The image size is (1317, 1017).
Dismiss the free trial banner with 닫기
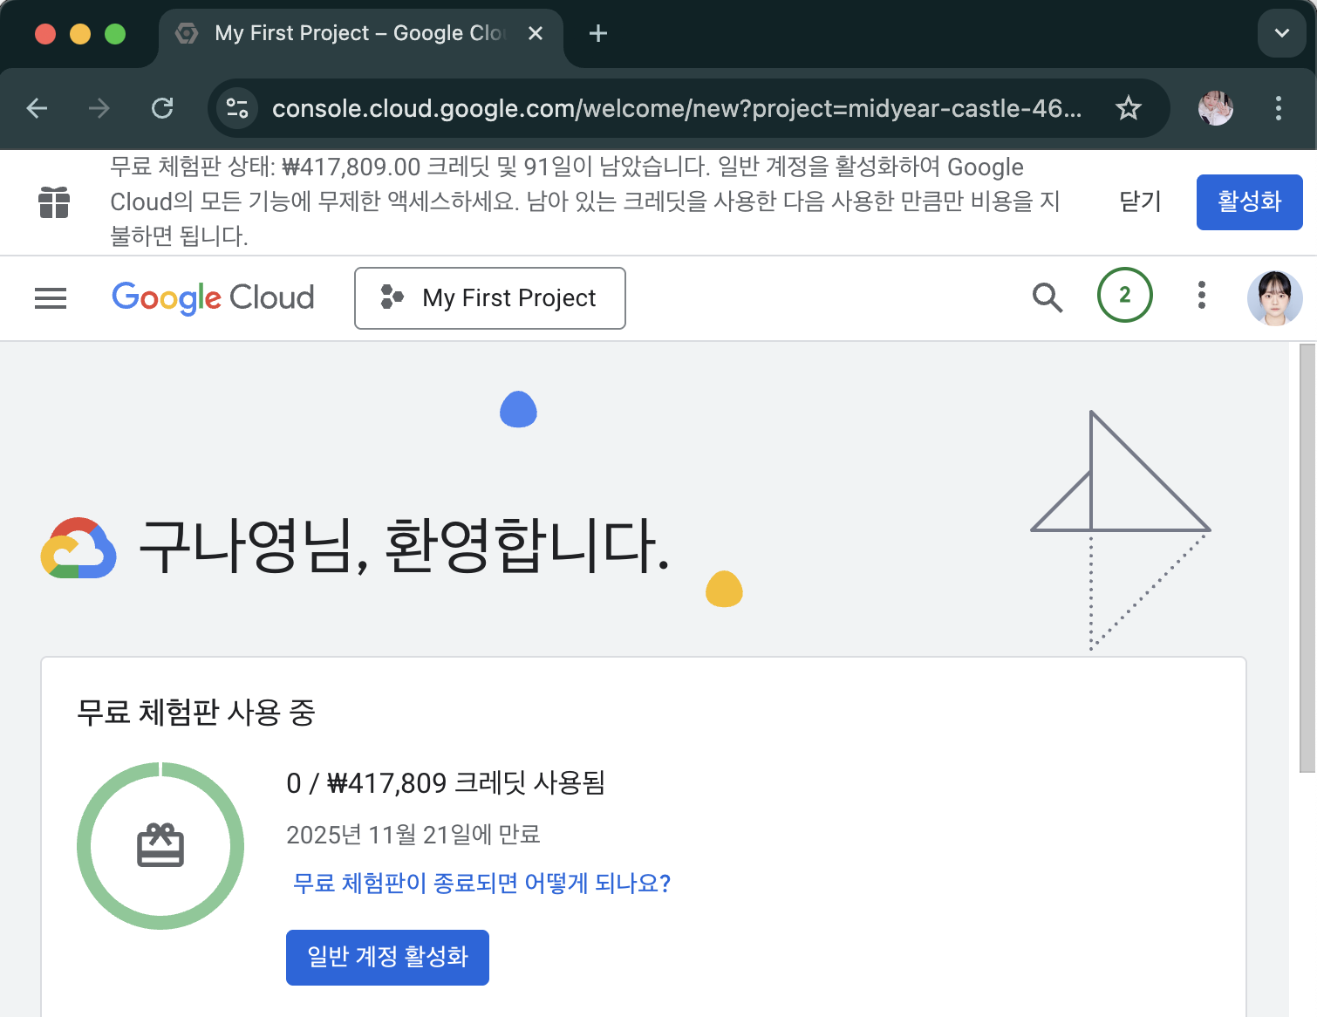click(x=1140, y=201)
